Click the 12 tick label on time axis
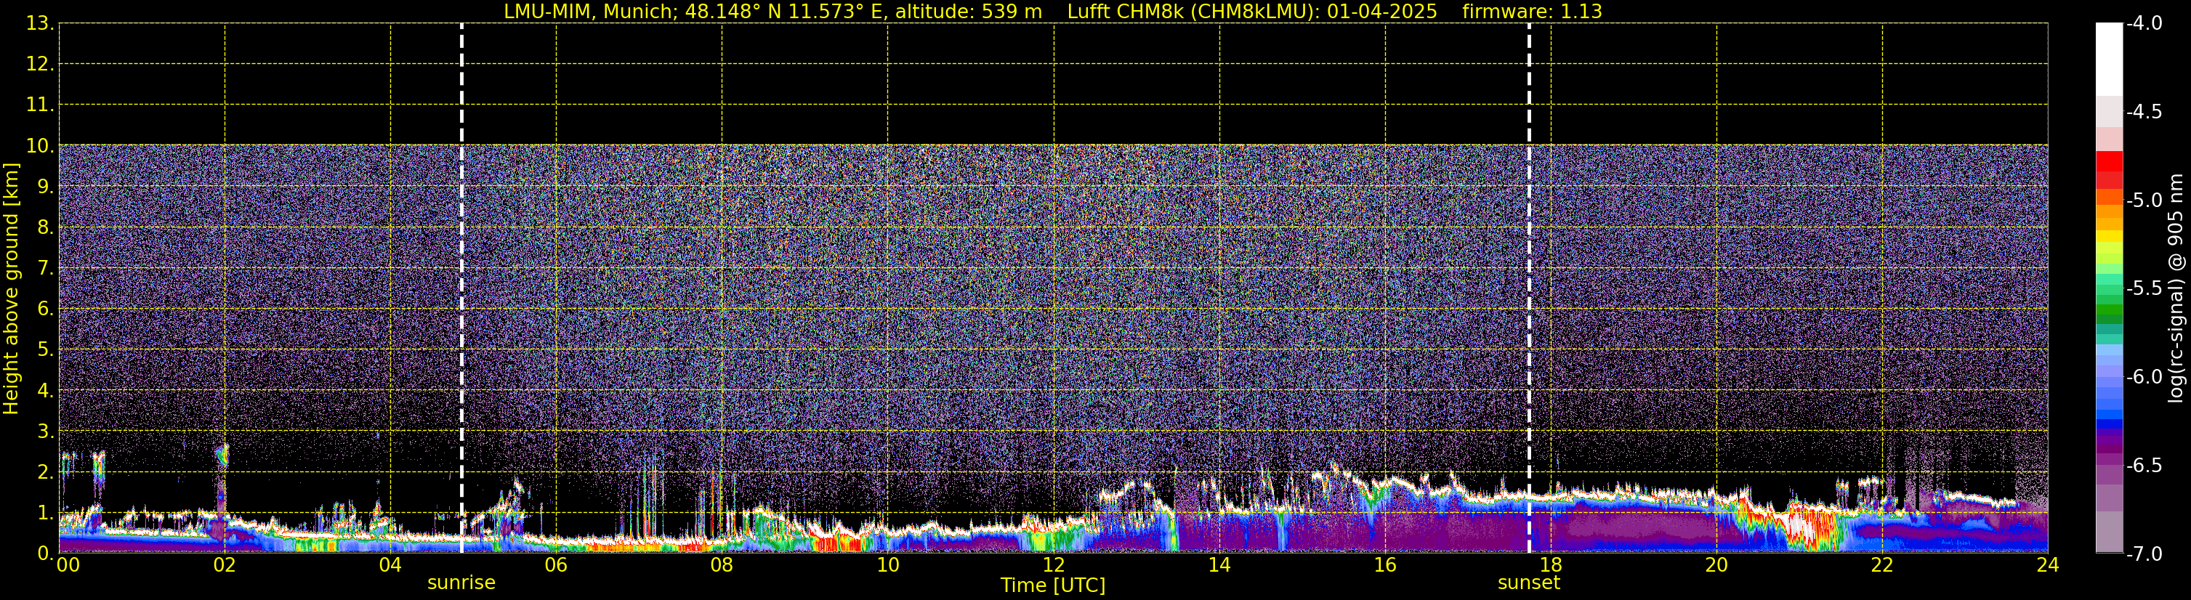Viewport: 2191px width, 600px height. tap(1054, 565)
